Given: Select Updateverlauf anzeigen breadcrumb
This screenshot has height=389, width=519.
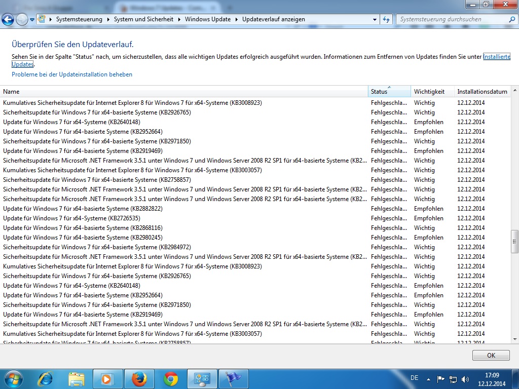Looking at the screenshot, I should point(274,20).
